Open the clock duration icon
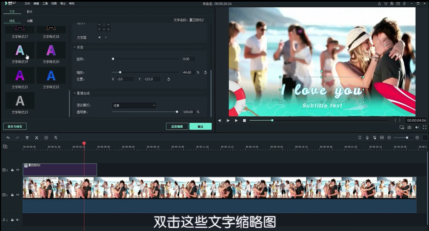This screenshot has height=231, width=429. (x=46, y=137)
